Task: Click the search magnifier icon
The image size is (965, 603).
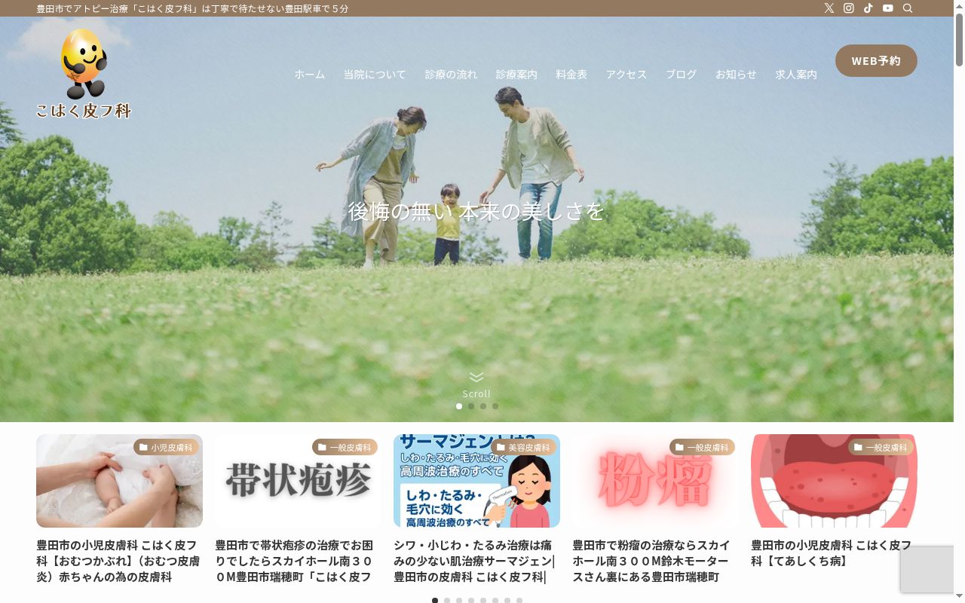Action: coord(908,8)
